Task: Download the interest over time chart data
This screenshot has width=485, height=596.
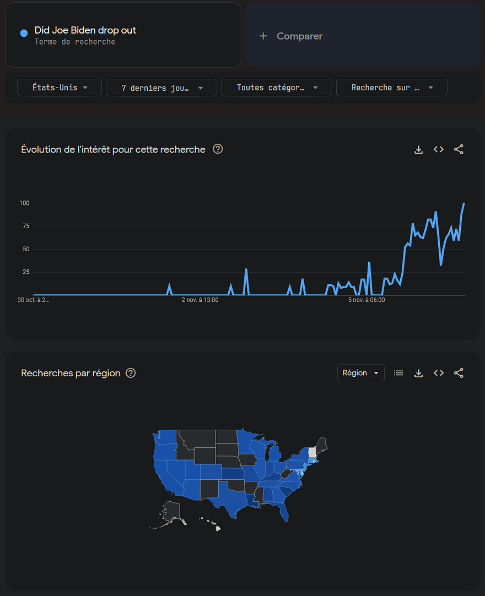Action: point(419,149)
